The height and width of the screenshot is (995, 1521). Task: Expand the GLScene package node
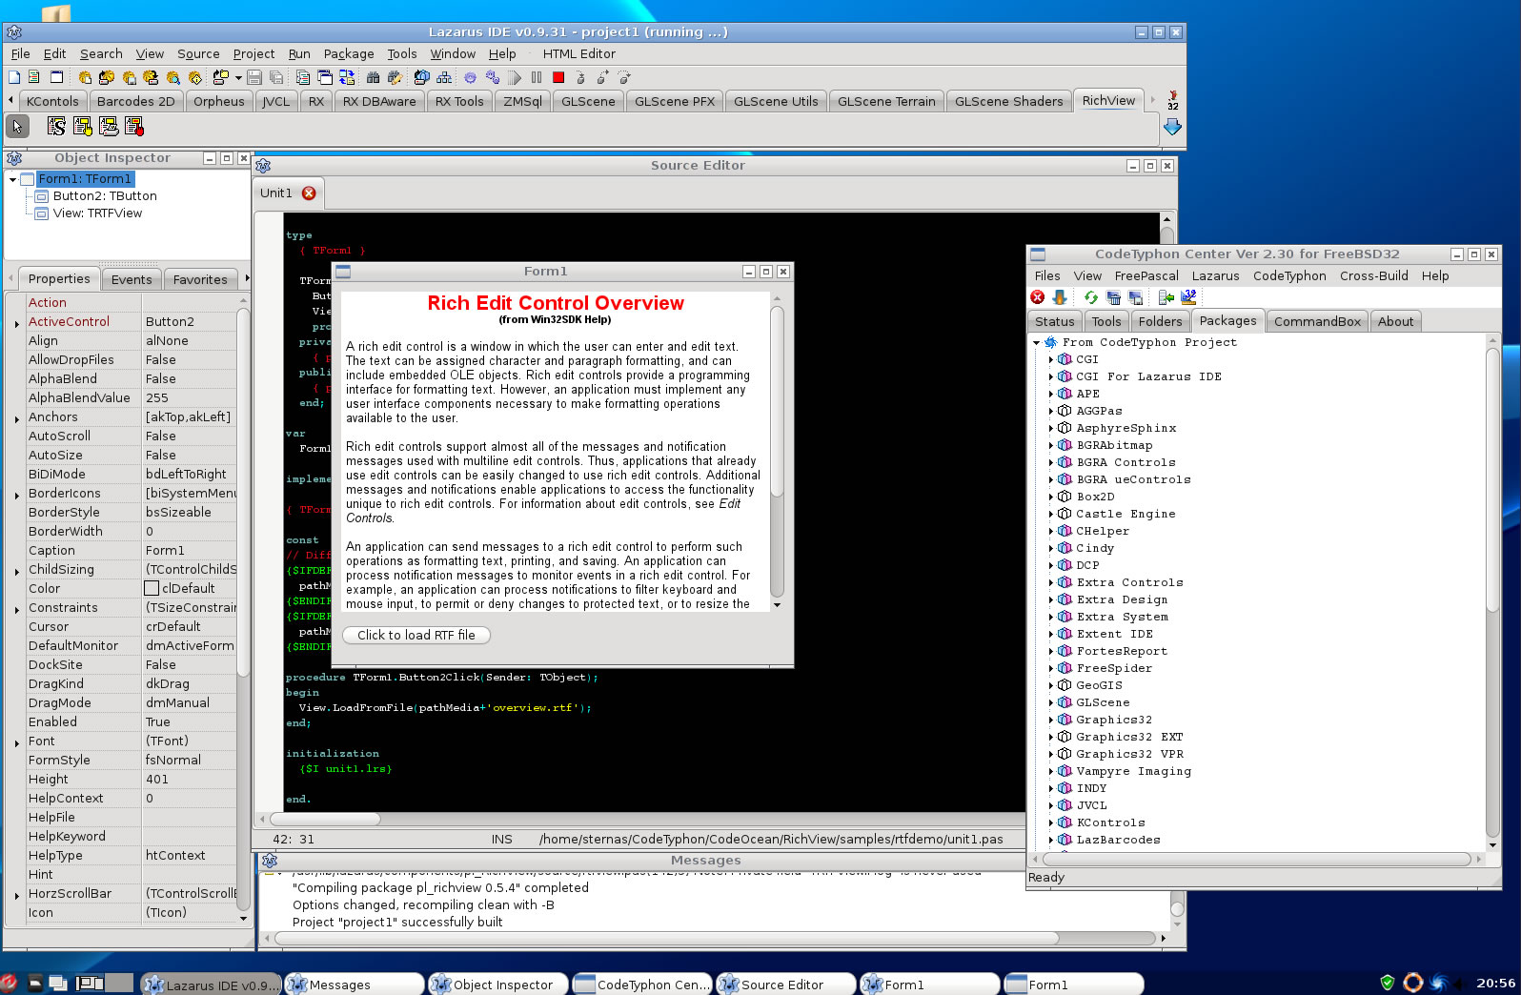pos(1050,702)
